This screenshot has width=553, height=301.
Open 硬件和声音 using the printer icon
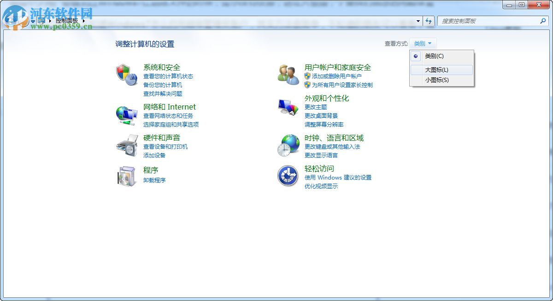(x=126, y=145)
